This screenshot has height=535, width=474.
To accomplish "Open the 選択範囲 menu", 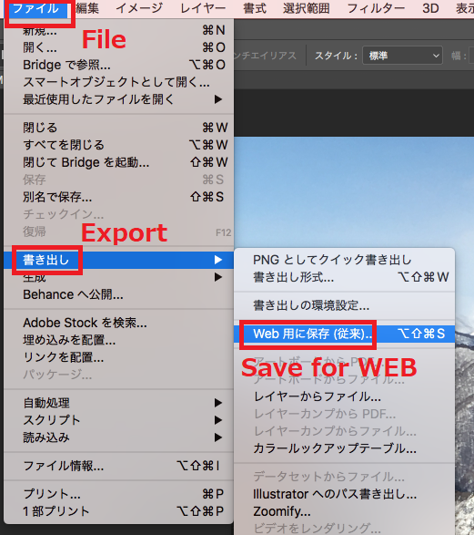I will (307, 8).
